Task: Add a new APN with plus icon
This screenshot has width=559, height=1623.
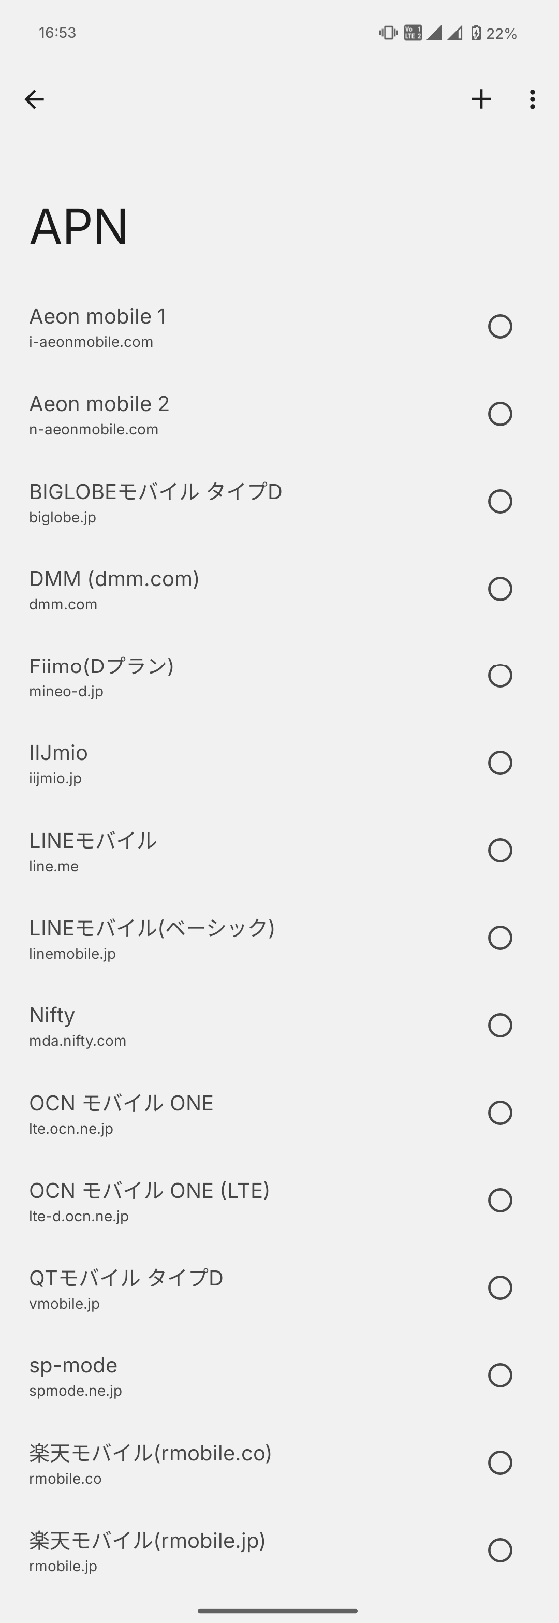Action: coord(481,99)
